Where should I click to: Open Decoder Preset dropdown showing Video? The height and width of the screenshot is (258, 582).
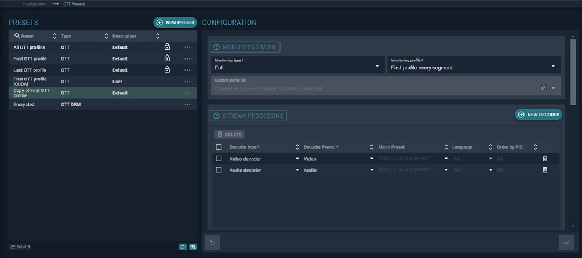coord(337,159)
